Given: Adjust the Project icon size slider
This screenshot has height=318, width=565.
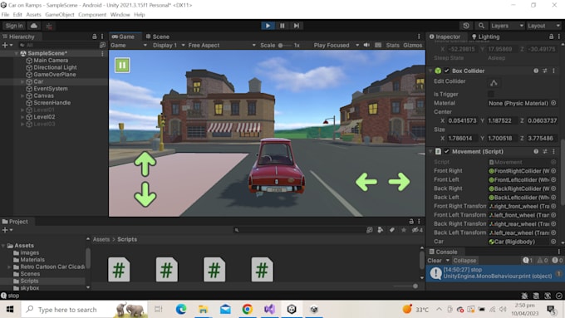Looking at the screenshot, I should (x=405, y=286).
